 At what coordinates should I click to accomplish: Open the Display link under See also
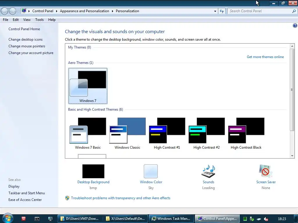coord(14,186)
